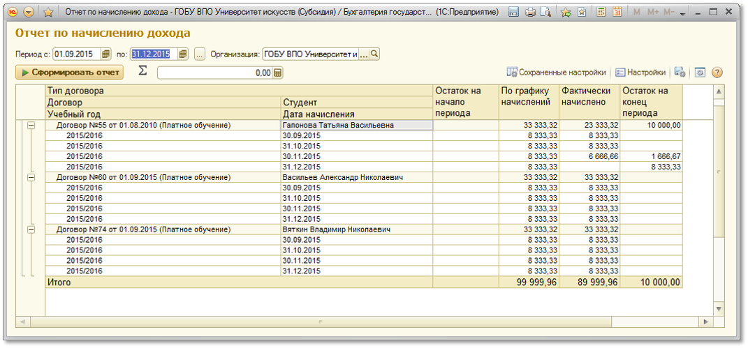Print the report via printer icon
The width and height of the screenshot is (748, 348).
click(530, 13)
